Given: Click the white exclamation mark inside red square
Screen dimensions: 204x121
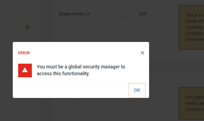Looking at the screenshot, I should (x=25, y=71).
